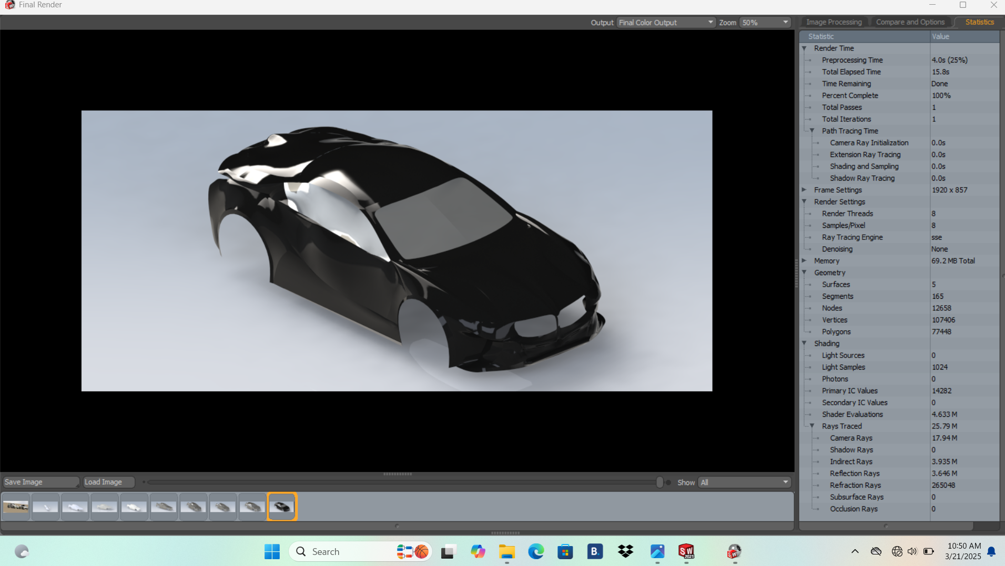The height and width of the screenshot is (566, 1005).
Task: Click the notification bell in the system tray
Action: pyautogui.click(x=991, y=551)
